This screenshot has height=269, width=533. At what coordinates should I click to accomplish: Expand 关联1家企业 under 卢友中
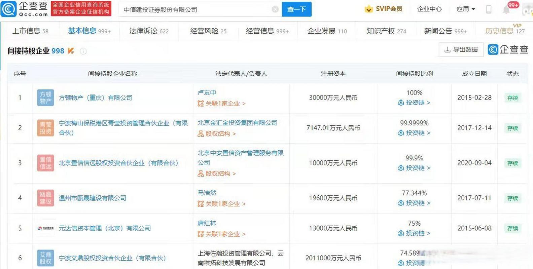coord(222,104)
